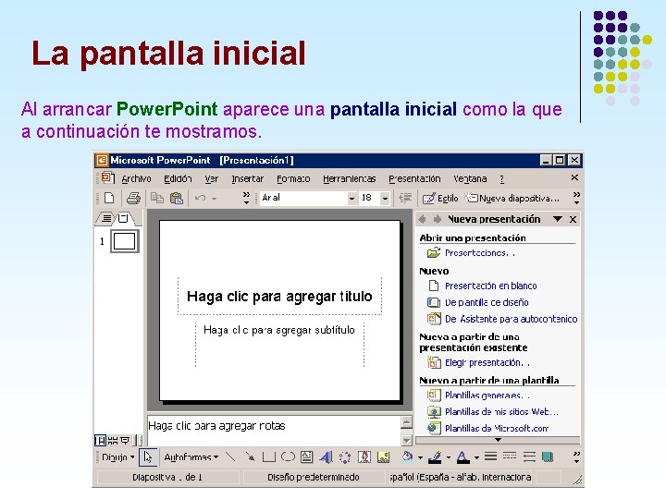
Task: Select slide 1 thumbnail
Action: [125, 241]
